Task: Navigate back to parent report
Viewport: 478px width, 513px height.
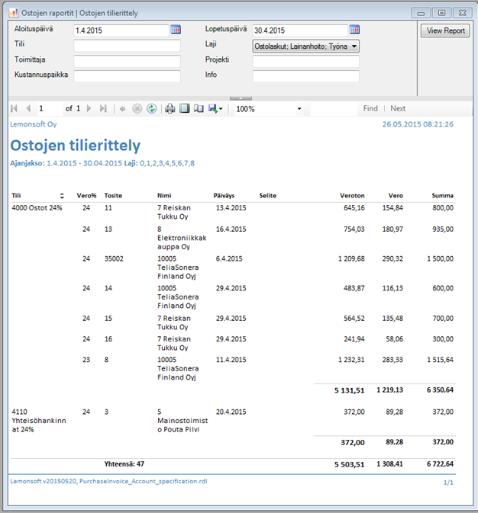Action: pyautogui.click(x=123, y=109)
